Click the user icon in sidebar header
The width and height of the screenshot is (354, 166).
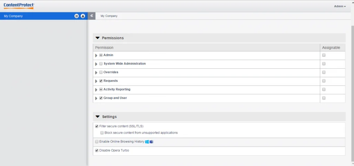(83, 16)
